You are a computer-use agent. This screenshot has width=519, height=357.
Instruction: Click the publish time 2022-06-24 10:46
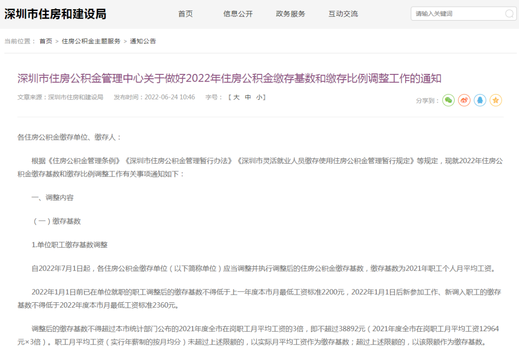[x=170, y=97]
